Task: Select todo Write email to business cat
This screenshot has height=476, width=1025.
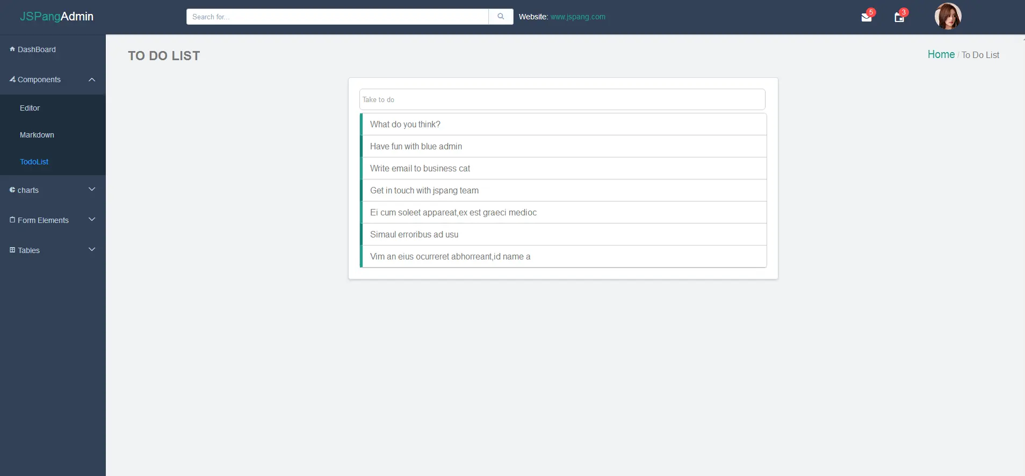Action: tap(563, 168)
